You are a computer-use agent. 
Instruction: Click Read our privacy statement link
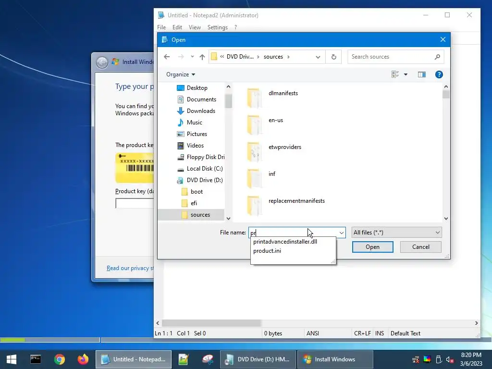[130, 268]
